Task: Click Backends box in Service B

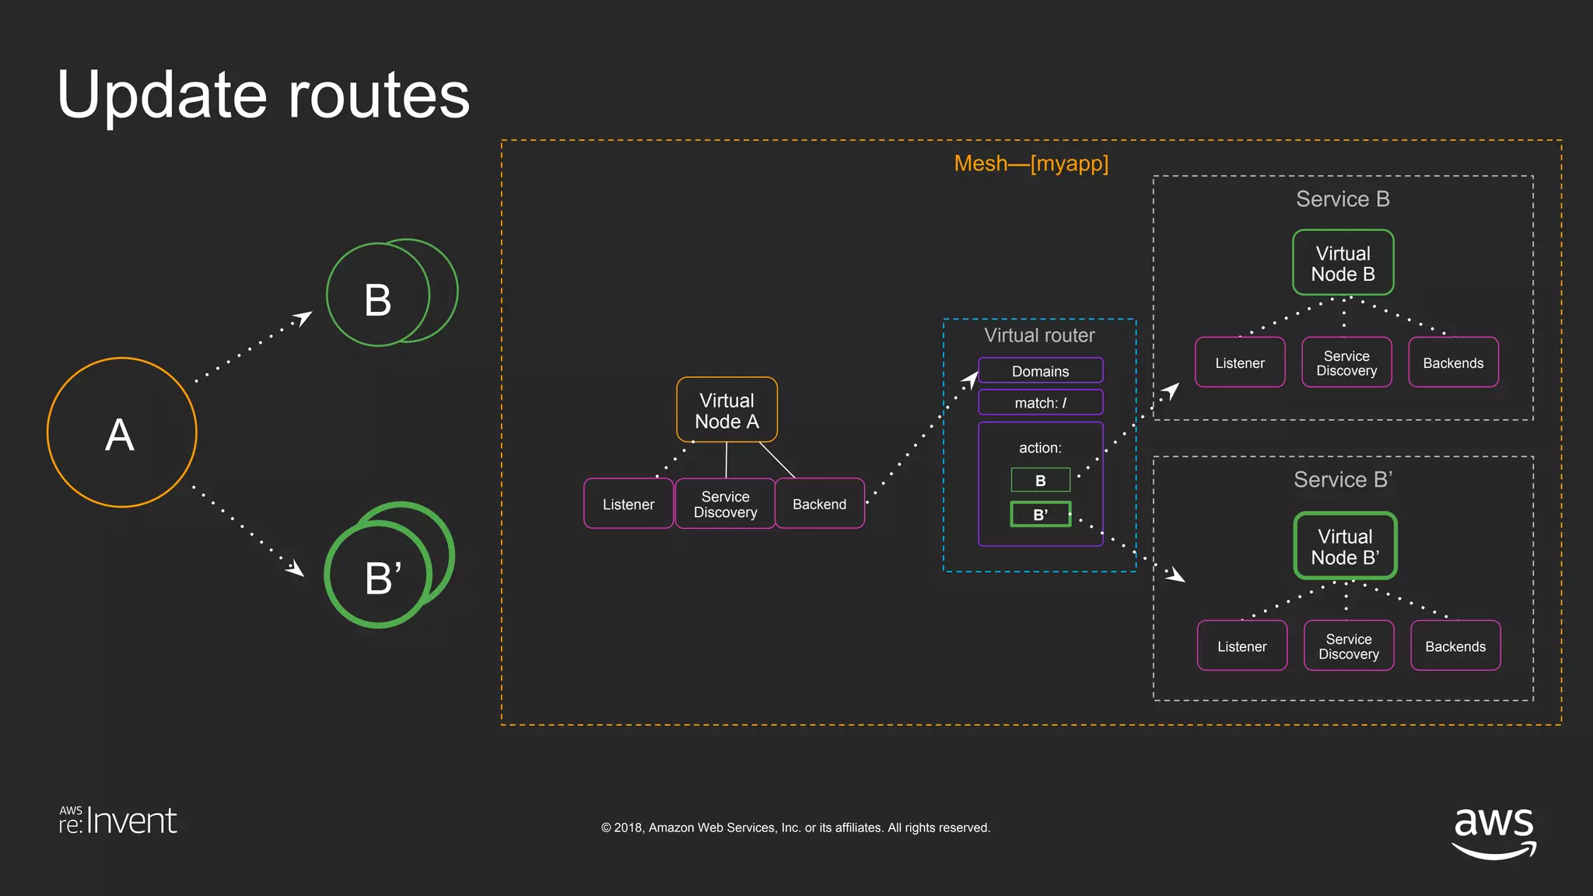Action: coord(1453,362)
